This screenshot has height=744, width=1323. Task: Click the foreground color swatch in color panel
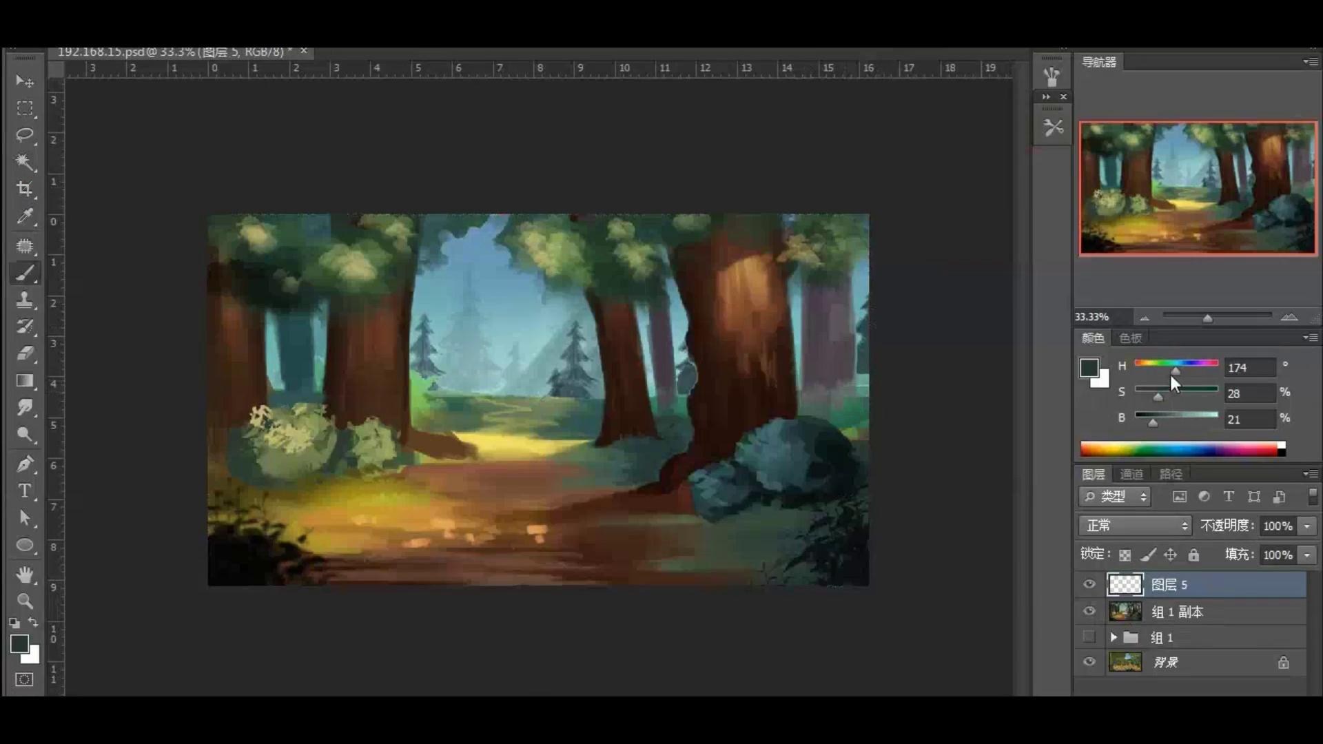click(x=1089, y=368)
